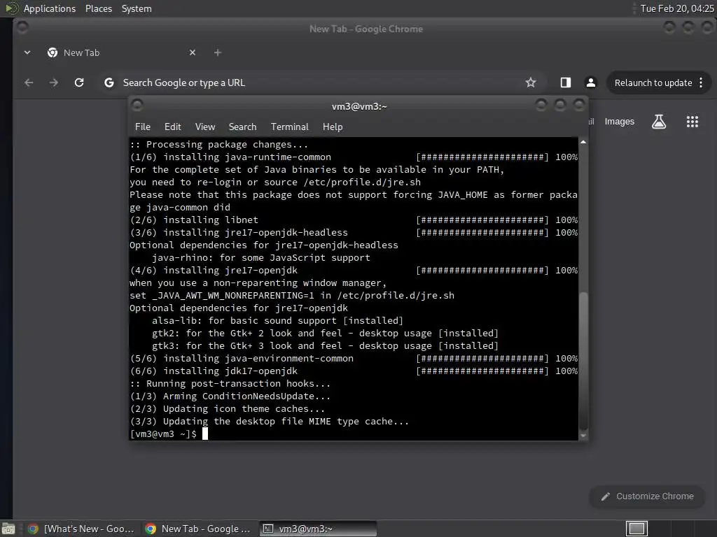Open the terminal Help menu
Image resolution: width=717 pixels, height=537 pixels.
tap(333, 127)
